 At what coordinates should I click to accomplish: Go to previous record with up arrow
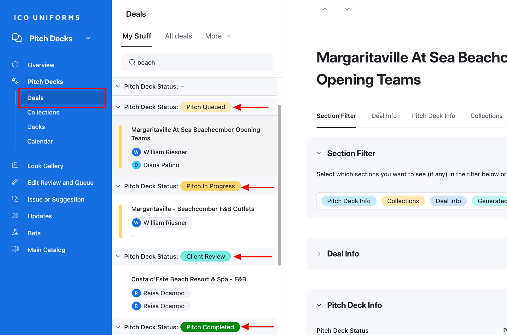click(325, 9)
